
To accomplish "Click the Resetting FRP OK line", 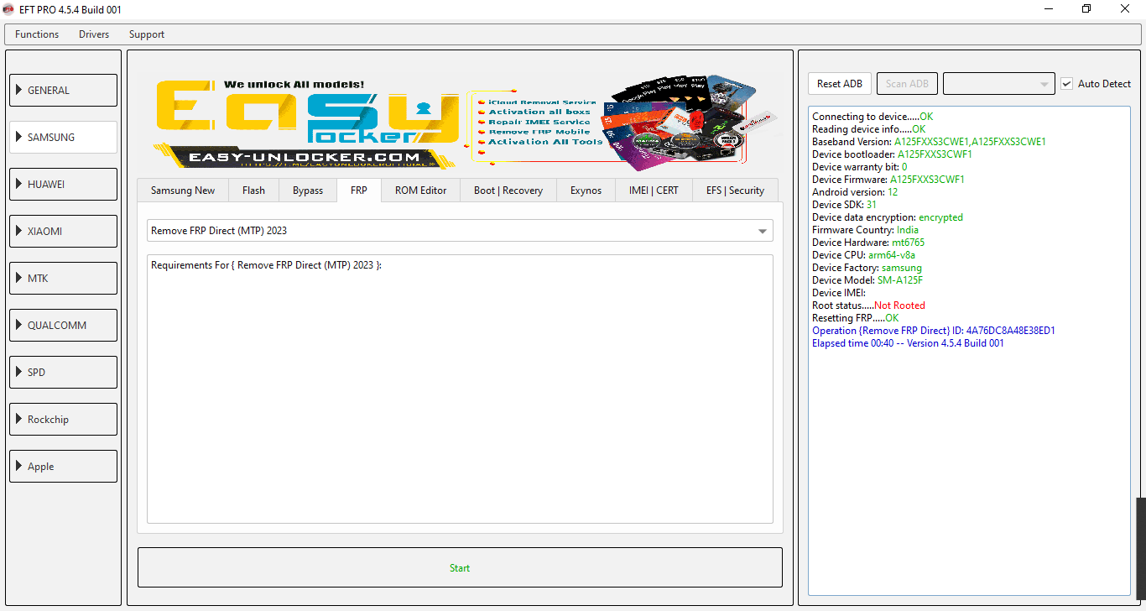I will pos(855,318).
